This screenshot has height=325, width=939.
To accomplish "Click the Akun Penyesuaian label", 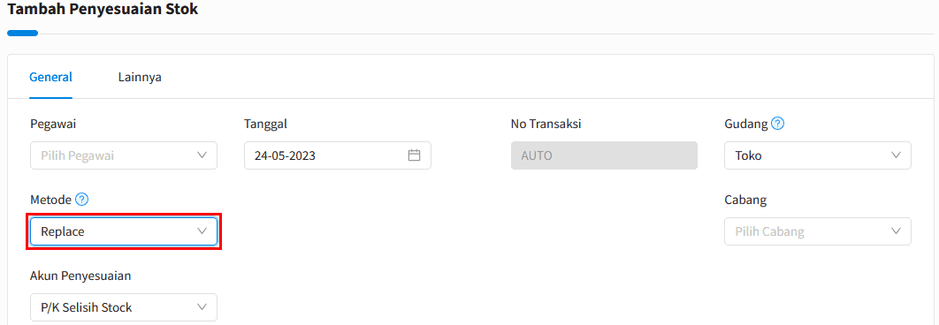I will (80, 276).
